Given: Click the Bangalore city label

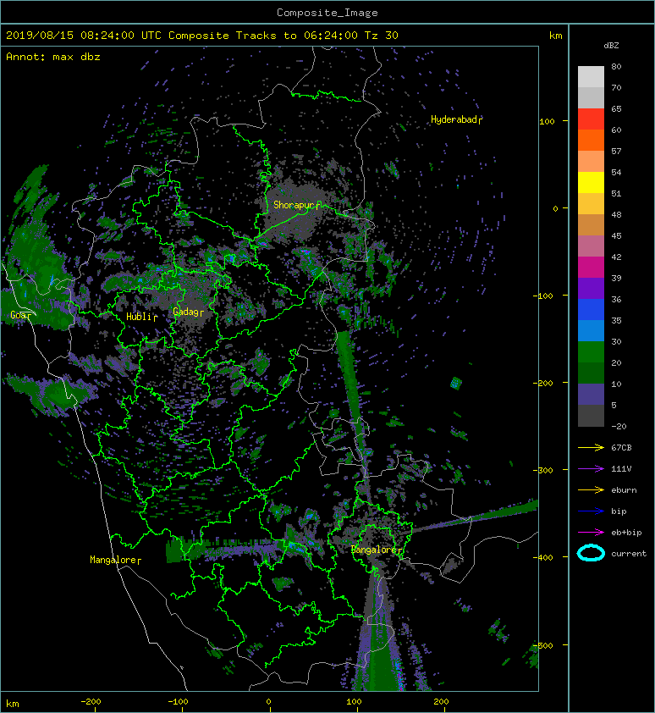Looking at the screenshot, I should (x=377, y=550).
